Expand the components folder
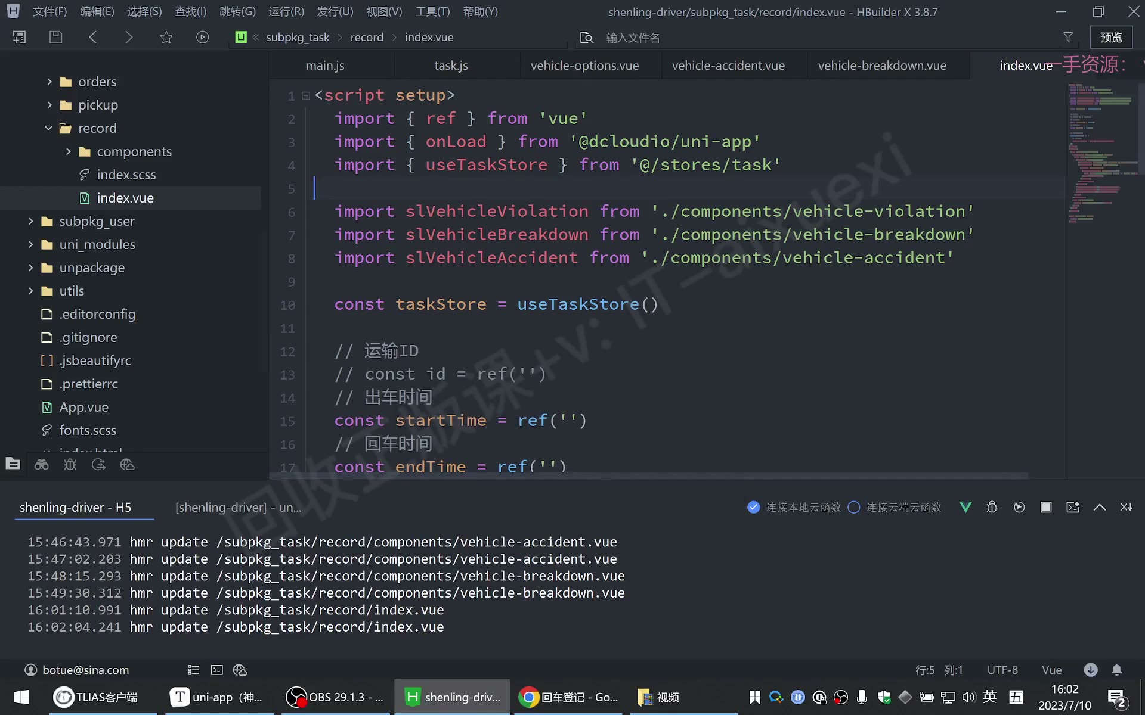 point(68,151)
